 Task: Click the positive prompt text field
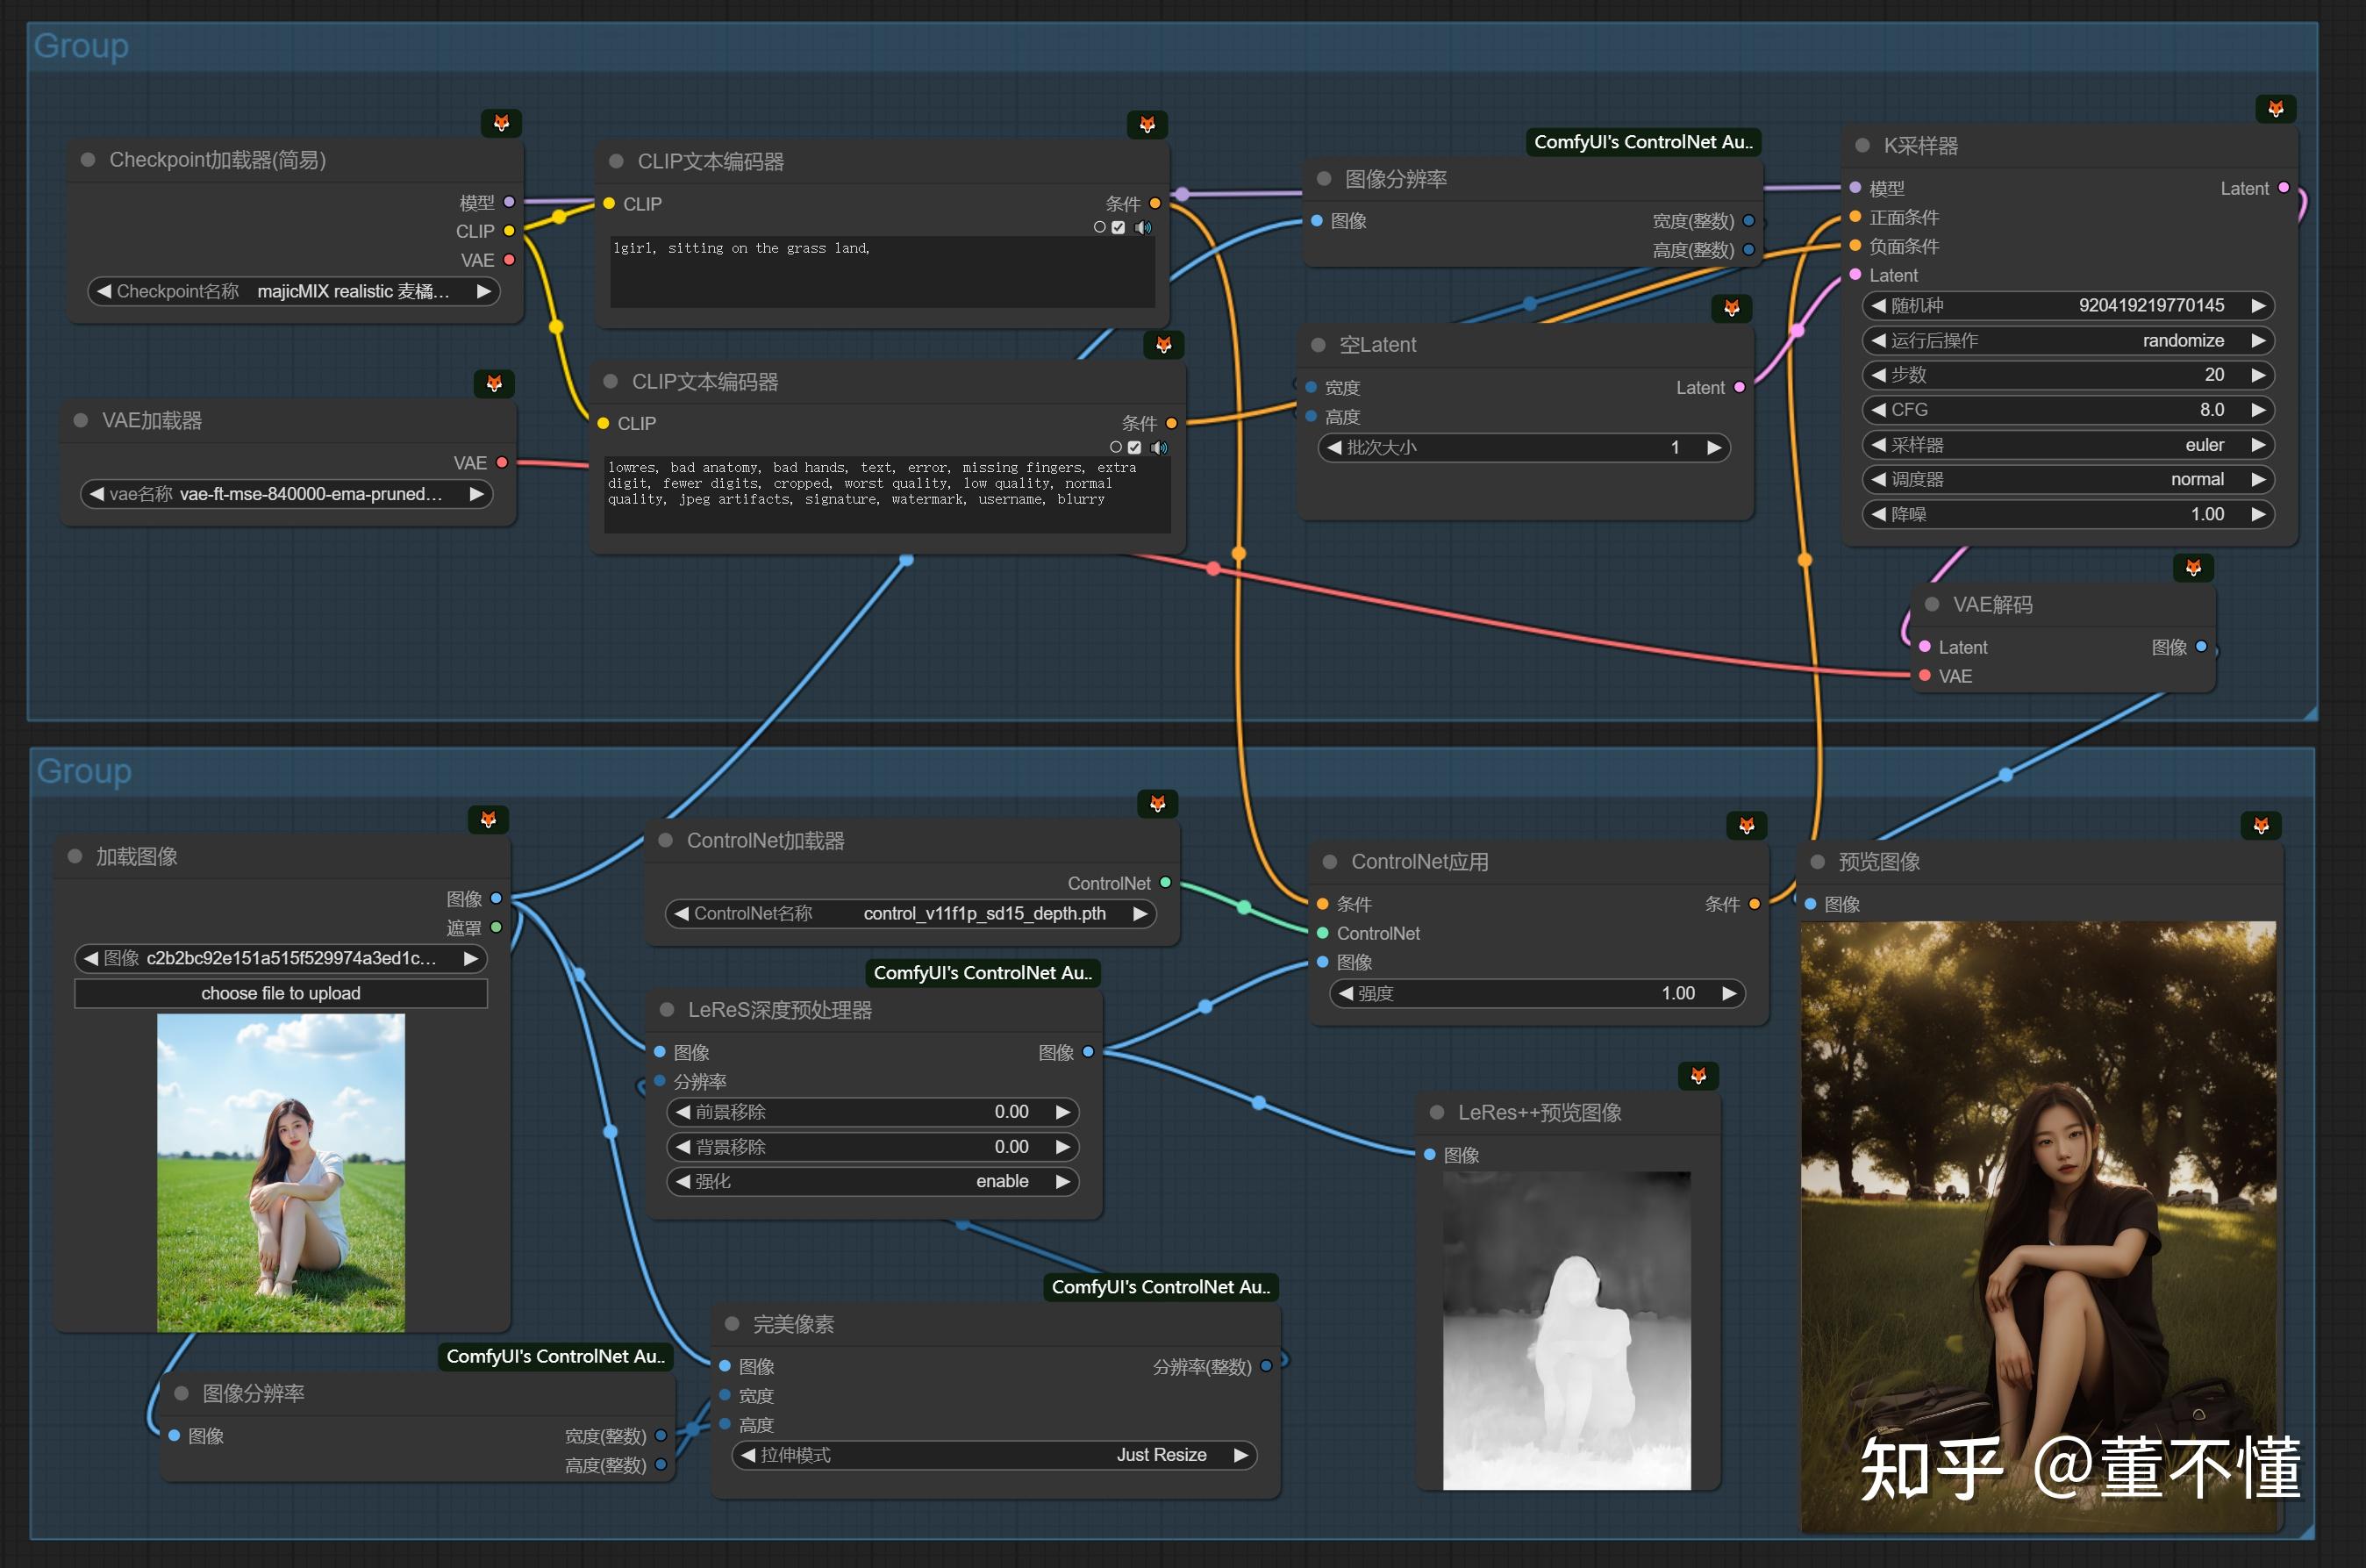882,272
